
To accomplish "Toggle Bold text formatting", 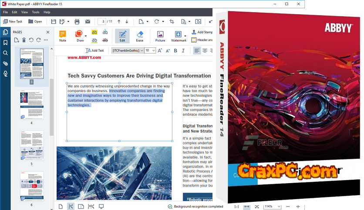I will point(175,50).
